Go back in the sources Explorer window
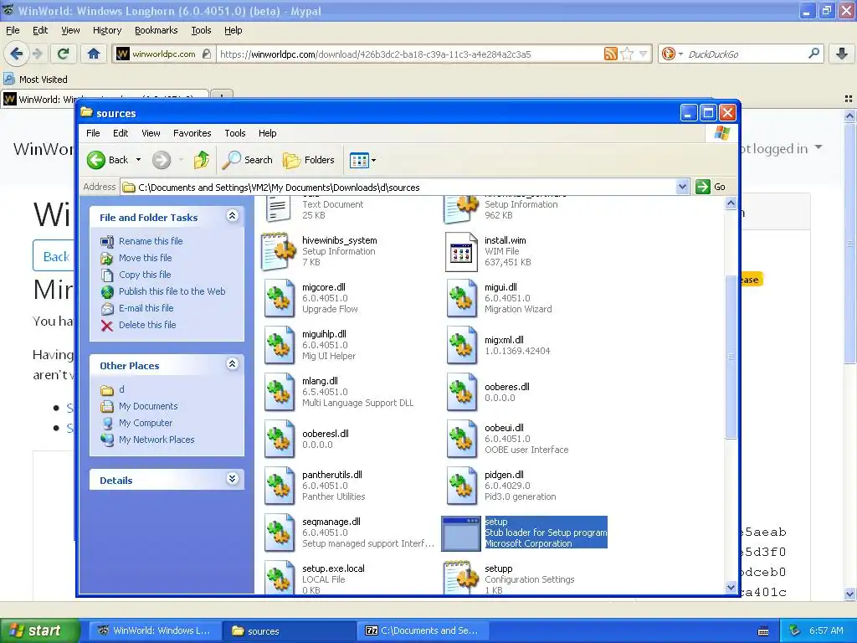 click(x=108, y=160)
